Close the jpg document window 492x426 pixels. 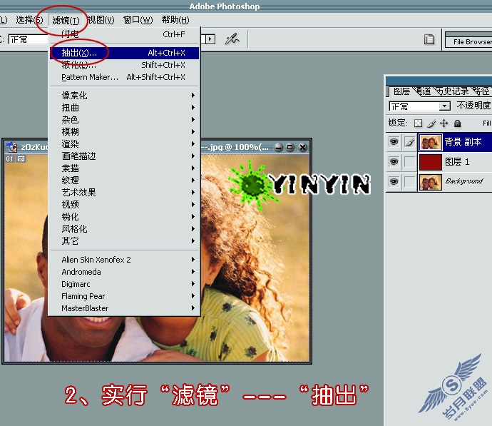click(303, 147)
